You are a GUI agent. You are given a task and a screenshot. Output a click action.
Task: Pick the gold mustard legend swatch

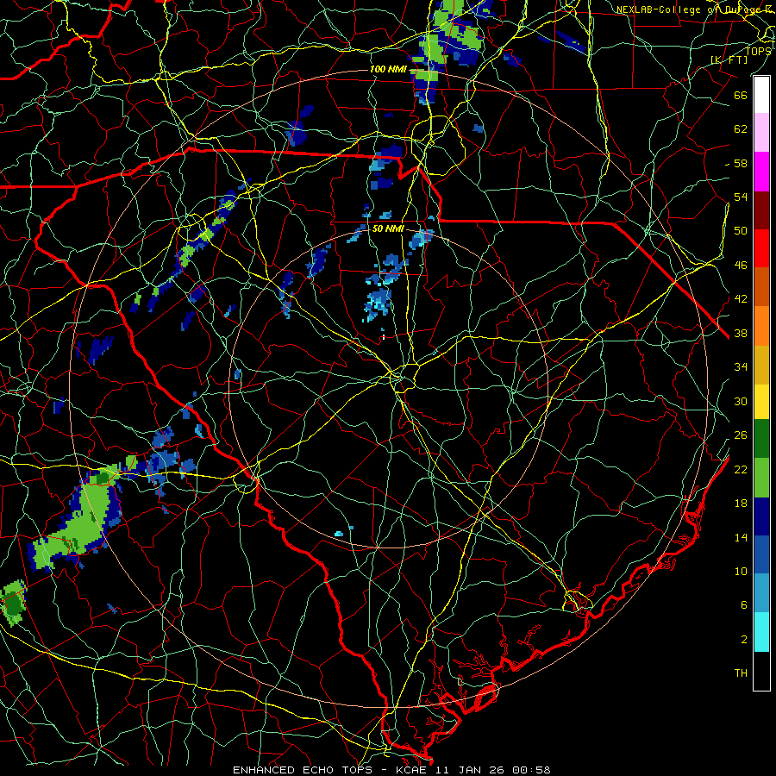coord(761,365)
